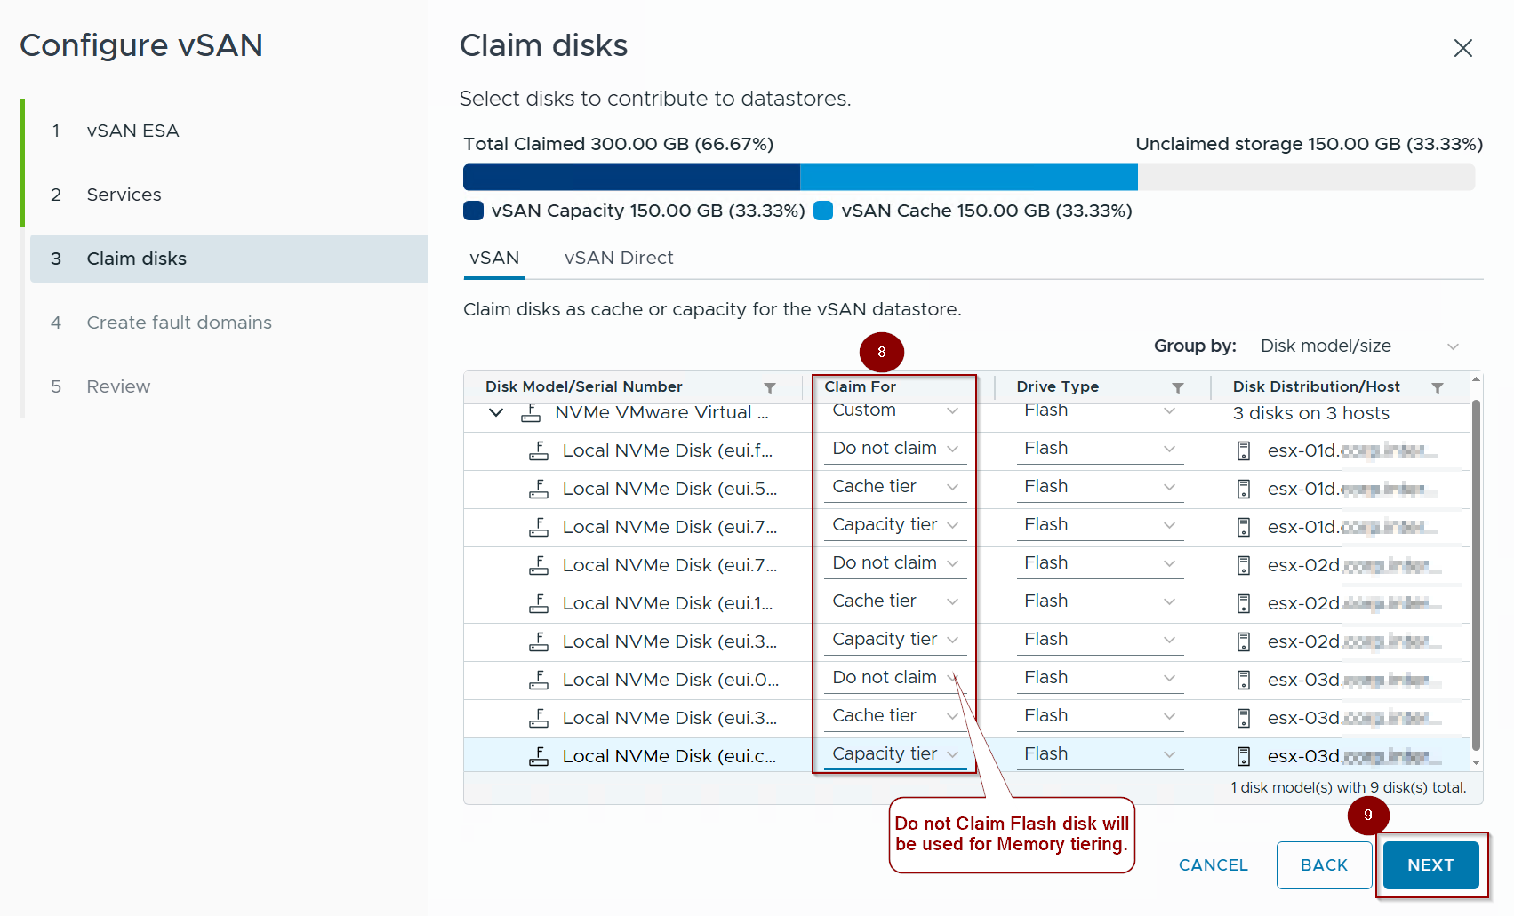Viewport: 1514px width, 916px height.
Task: Collapse the NVMe VMware Virtual disk group
Action: tap(496, 413)
